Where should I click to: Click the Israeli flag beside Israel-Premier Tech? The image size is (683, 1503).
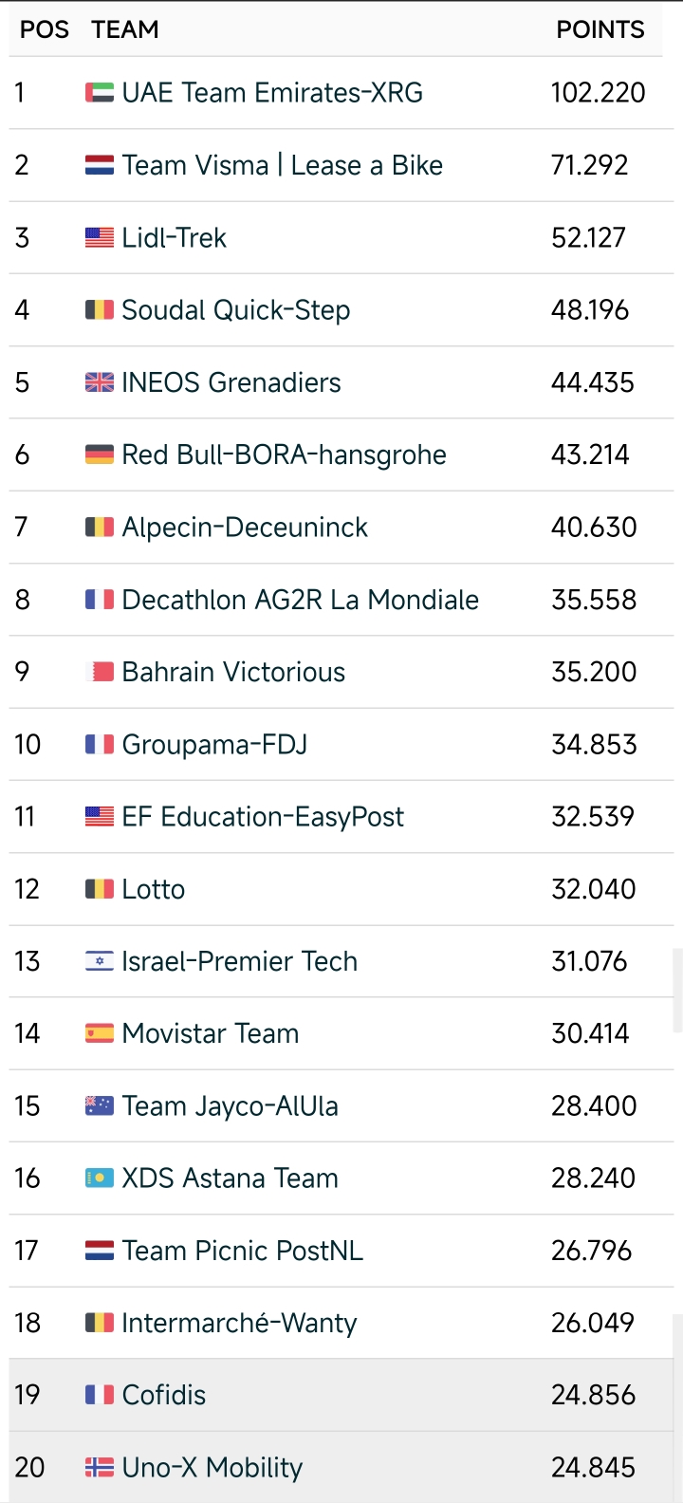pos(100,961)
